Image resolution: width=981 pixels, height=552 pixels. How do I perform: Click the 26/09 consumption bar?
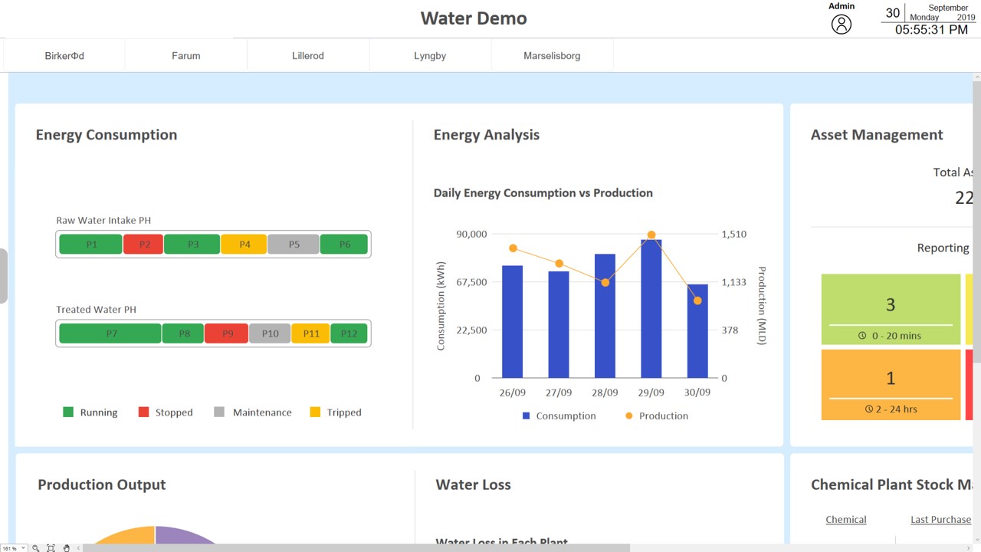click(512, 322)
